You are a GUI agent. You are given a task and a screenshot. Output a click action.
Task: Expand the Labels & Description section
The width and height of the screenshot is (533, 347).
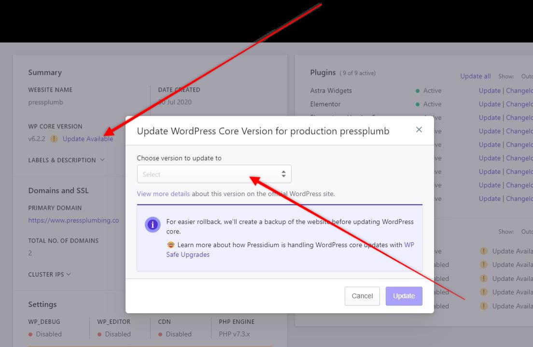pyautogui.click(x=66, y=160)
